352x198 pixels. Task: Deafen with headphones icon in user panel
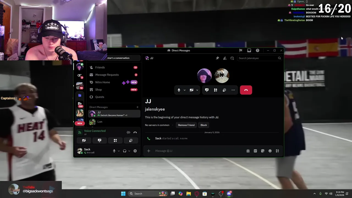click(x=125, y=151)
